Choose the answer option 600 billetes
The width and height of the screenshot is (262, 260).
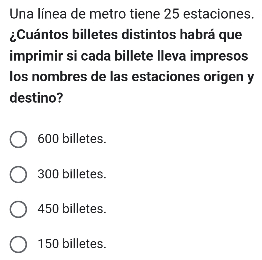[x=72, y=139]
